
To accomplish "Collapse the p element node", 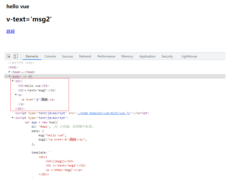I will [x=16, y=94].
